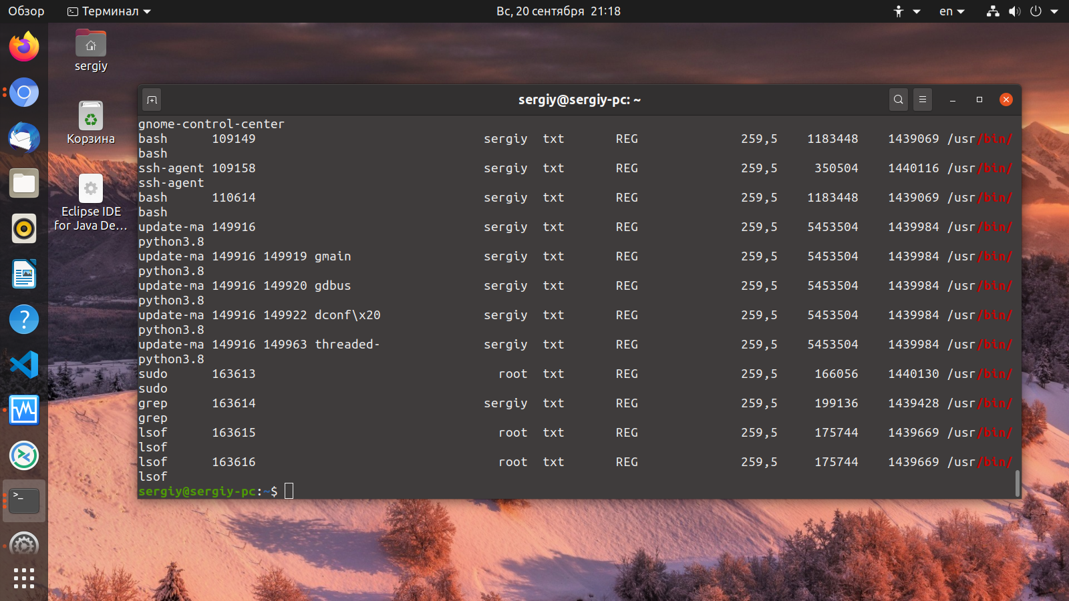Click size value 350504
Viewport: 1069px width, 601px height.
[836, 168]
